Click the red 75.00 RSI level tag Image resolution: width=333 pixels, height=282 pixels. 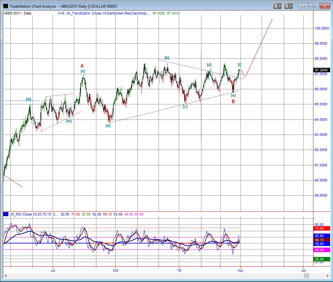(321, 228)
